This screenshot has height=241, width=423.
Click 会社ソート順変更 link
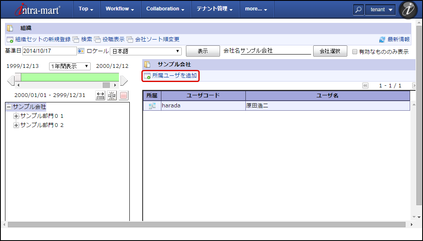tap(157, 40)
